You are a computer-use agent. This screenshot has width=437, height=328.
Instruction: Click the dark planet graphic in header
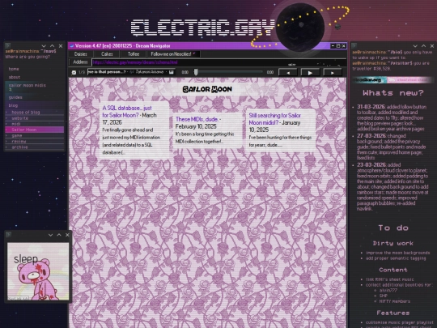pos(300,27)
